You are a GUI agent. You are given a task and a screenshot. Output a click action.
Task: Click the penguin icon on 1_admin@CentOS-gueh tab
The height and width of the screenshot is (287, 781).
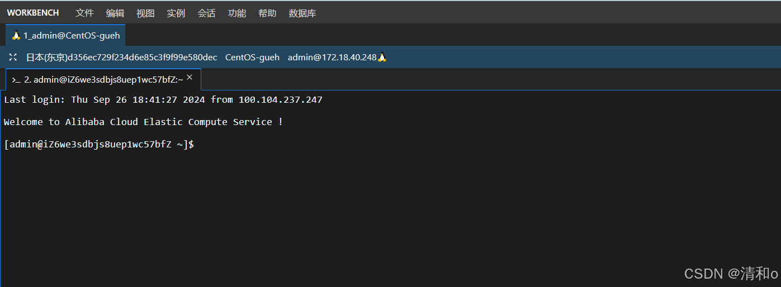click(x=16, y=35)
